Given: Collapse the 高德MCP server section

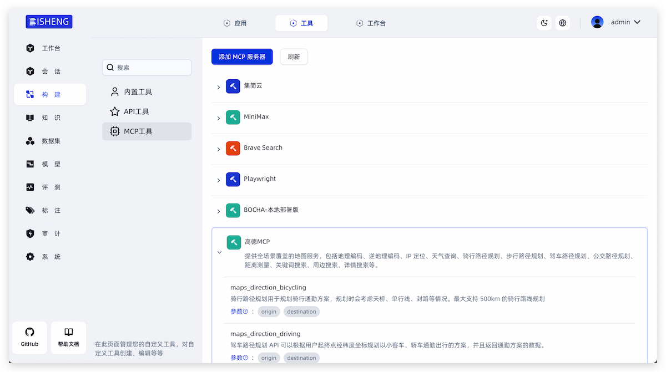Looking at the screenshot, I should (219, 253).
